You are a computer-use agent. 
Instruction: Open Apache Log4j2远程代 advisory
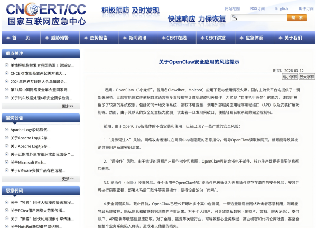(31, 130)
